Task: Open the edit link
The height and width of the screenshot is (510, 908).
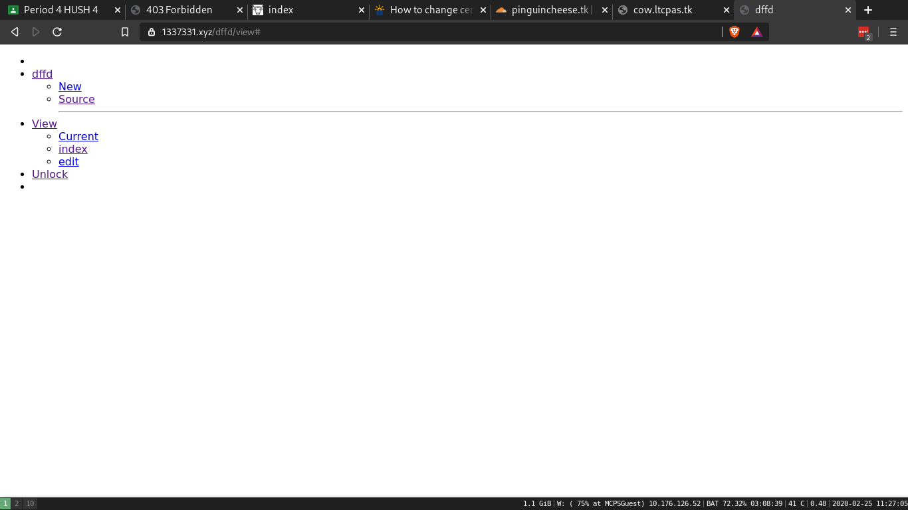Action: (x=68, y=161)
